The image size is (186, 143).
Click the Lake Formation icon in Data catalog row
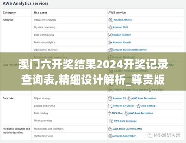point(126,113)
